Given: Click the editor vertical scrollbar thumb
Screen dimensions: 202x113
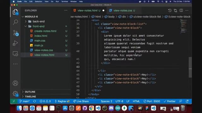Looking at the screenshot, I should (x=190, y=67).
